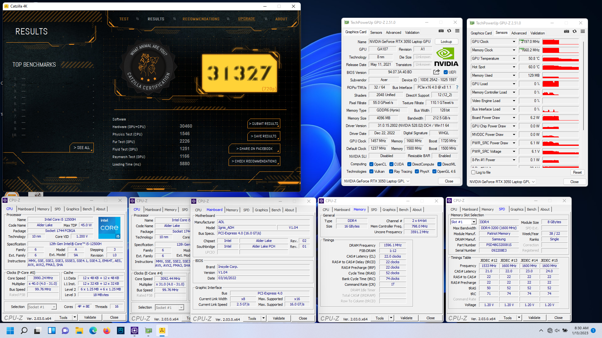Expand GPU Clock sensor dropdown

pos(514,42)
